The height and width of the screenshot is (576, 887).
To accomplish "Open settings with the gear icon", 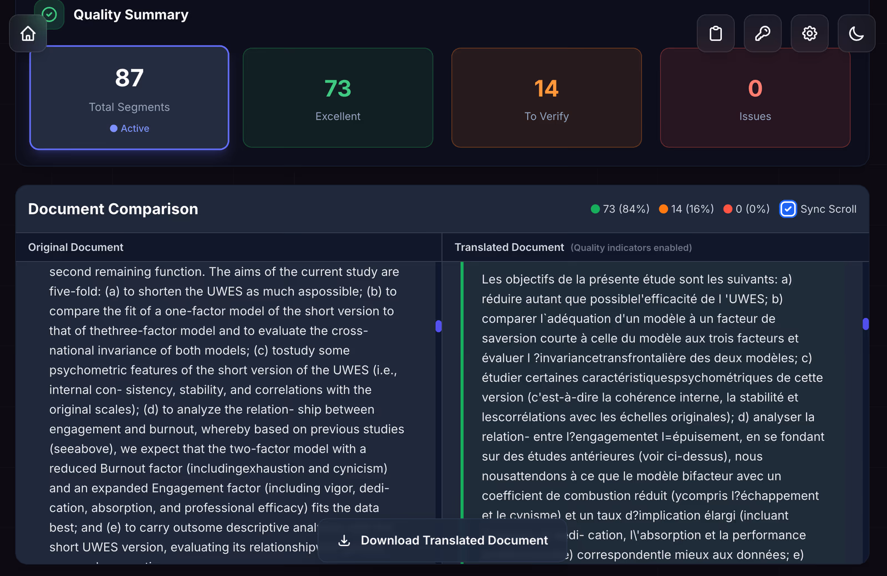I will 810,34.
